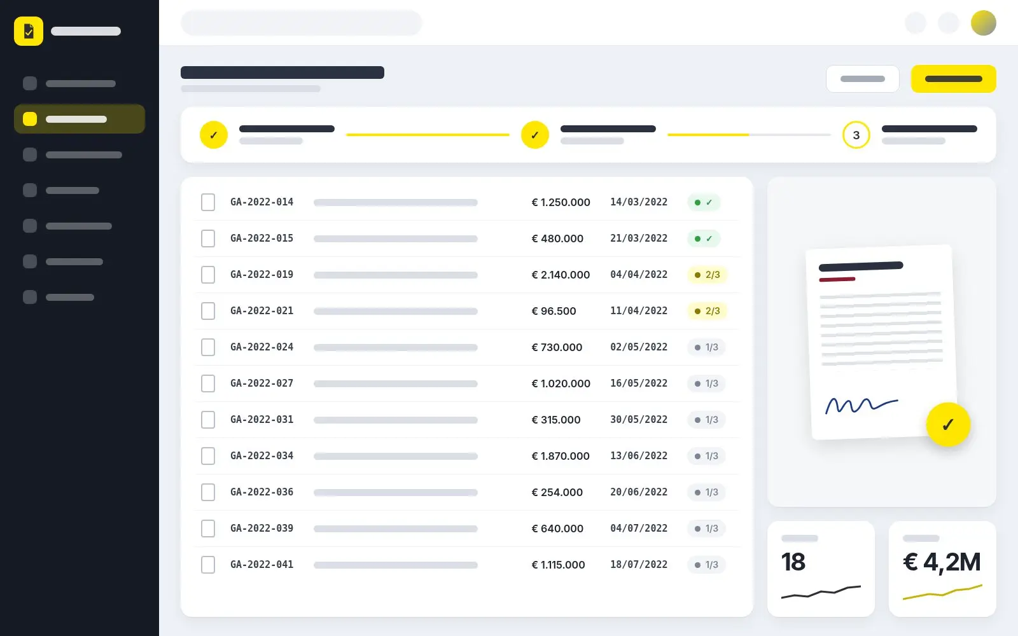The height and width of the screenshot is (636, 1018).
Task: Tick the checkbox for GA-2022-019
Action: pyautogui.click(x=208, y=275)
